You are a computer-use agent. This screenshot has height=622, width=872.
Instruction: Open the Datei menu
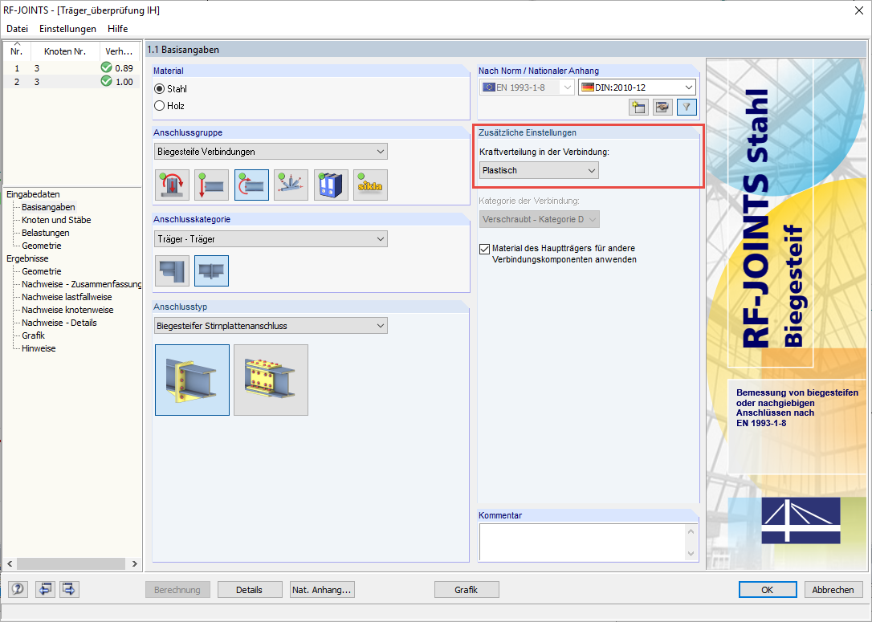click(x=17, y=28)
